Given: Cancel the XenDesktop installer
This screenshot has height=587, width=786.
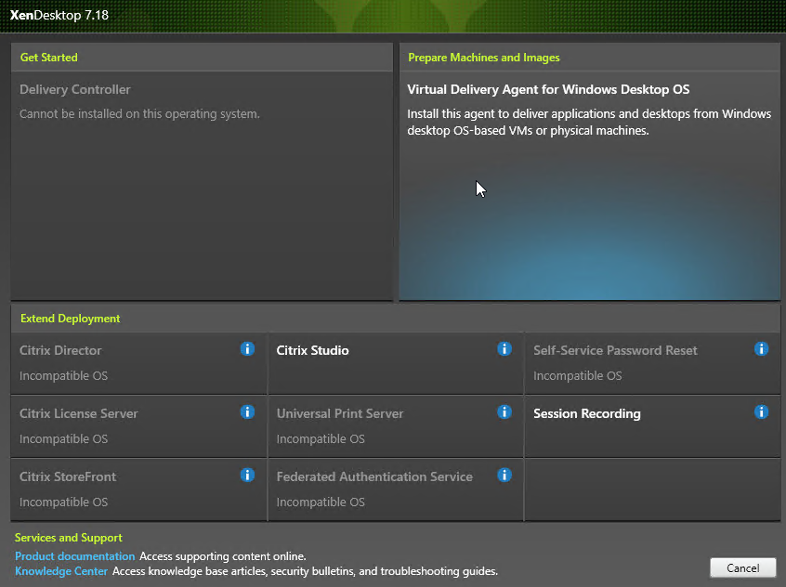Looking at the screenshot, I should (x=743, y=567).
